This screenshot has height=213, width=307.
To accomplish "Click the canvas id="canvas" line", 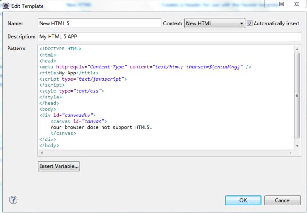I will click(x=79, y=122).
